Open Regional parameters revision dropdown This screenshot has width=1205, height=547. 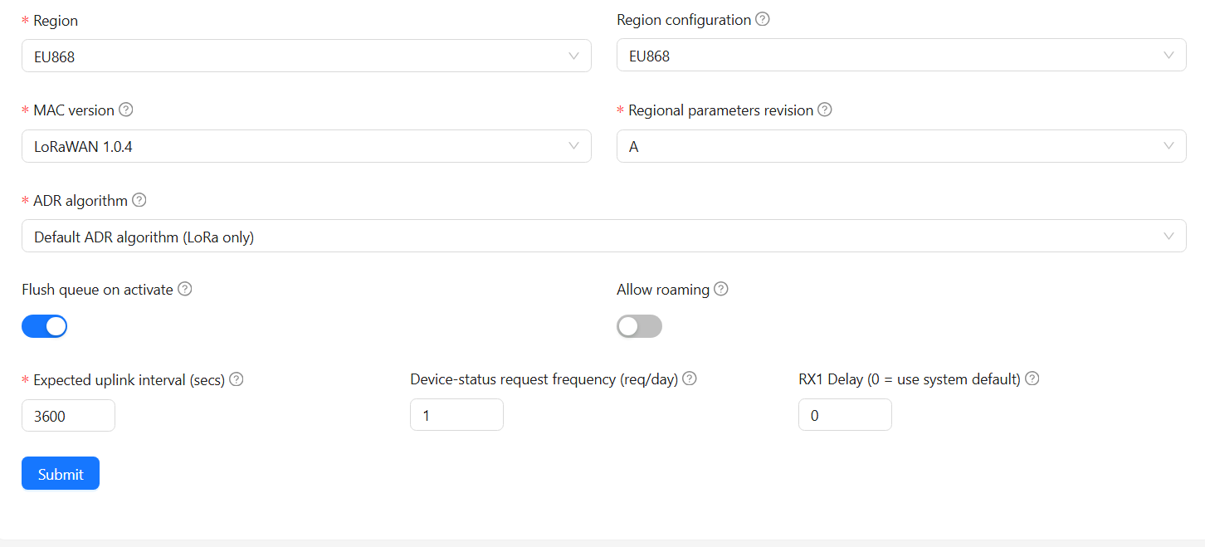(901, 146)
